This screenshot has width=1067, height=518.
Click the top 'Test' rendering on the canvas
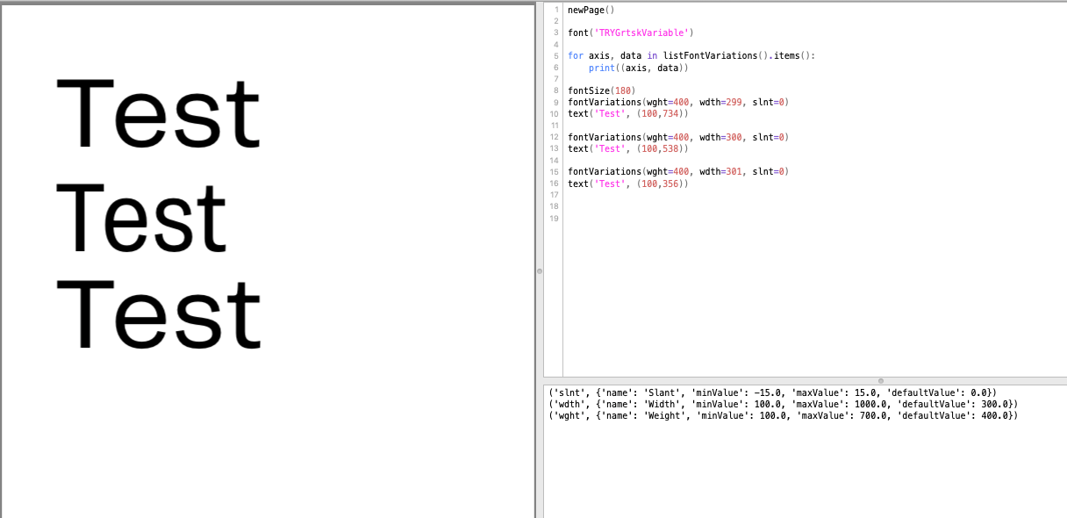pyautogui.click(x=158, y=110)
